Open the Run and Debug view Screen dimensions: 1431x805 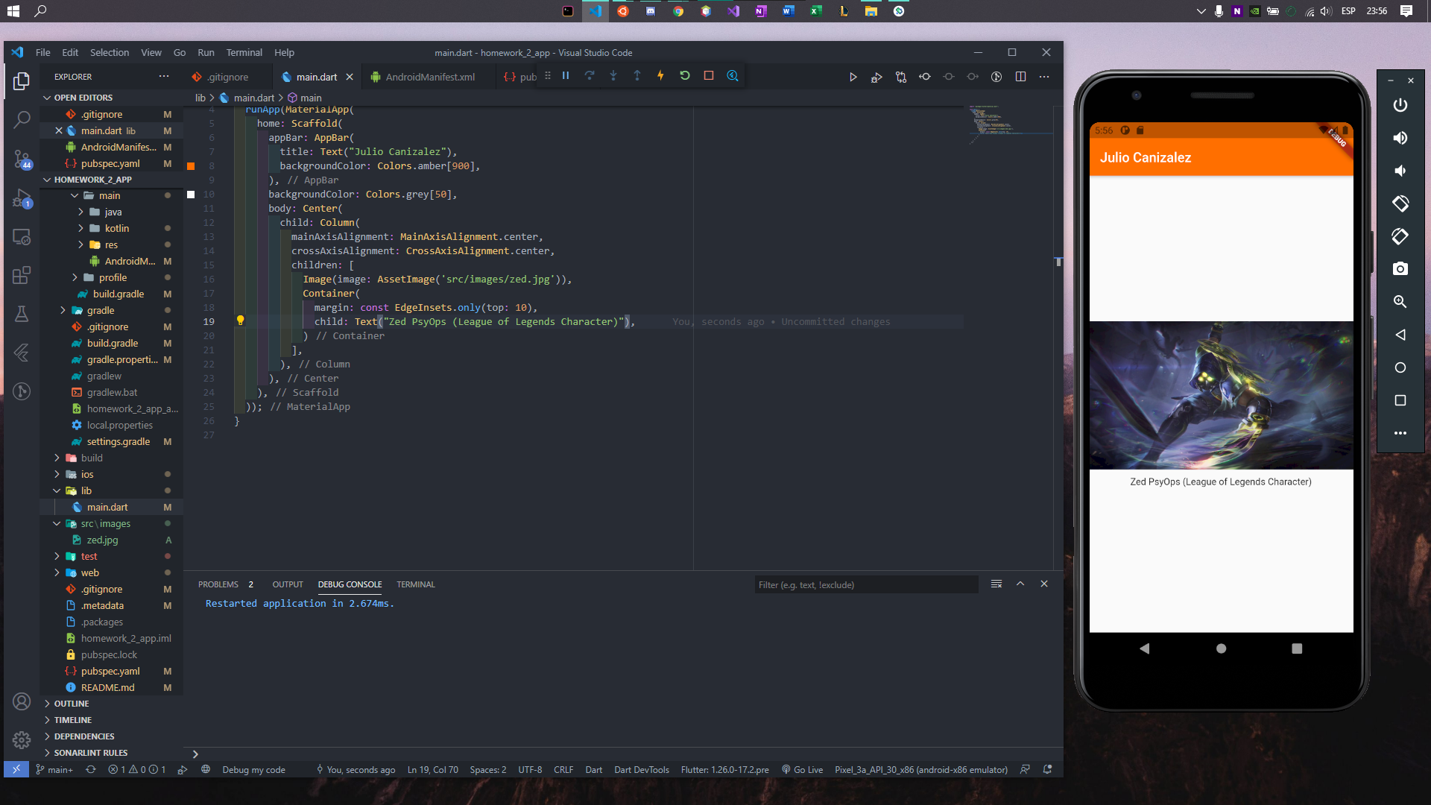click(22, 198)
